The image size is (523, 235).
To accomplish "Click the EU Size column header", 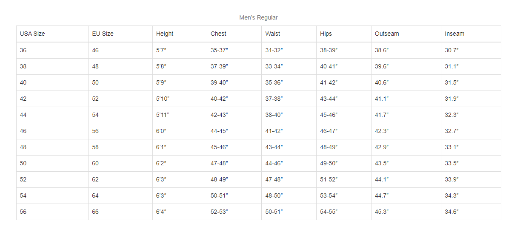I will click(103, 34).
